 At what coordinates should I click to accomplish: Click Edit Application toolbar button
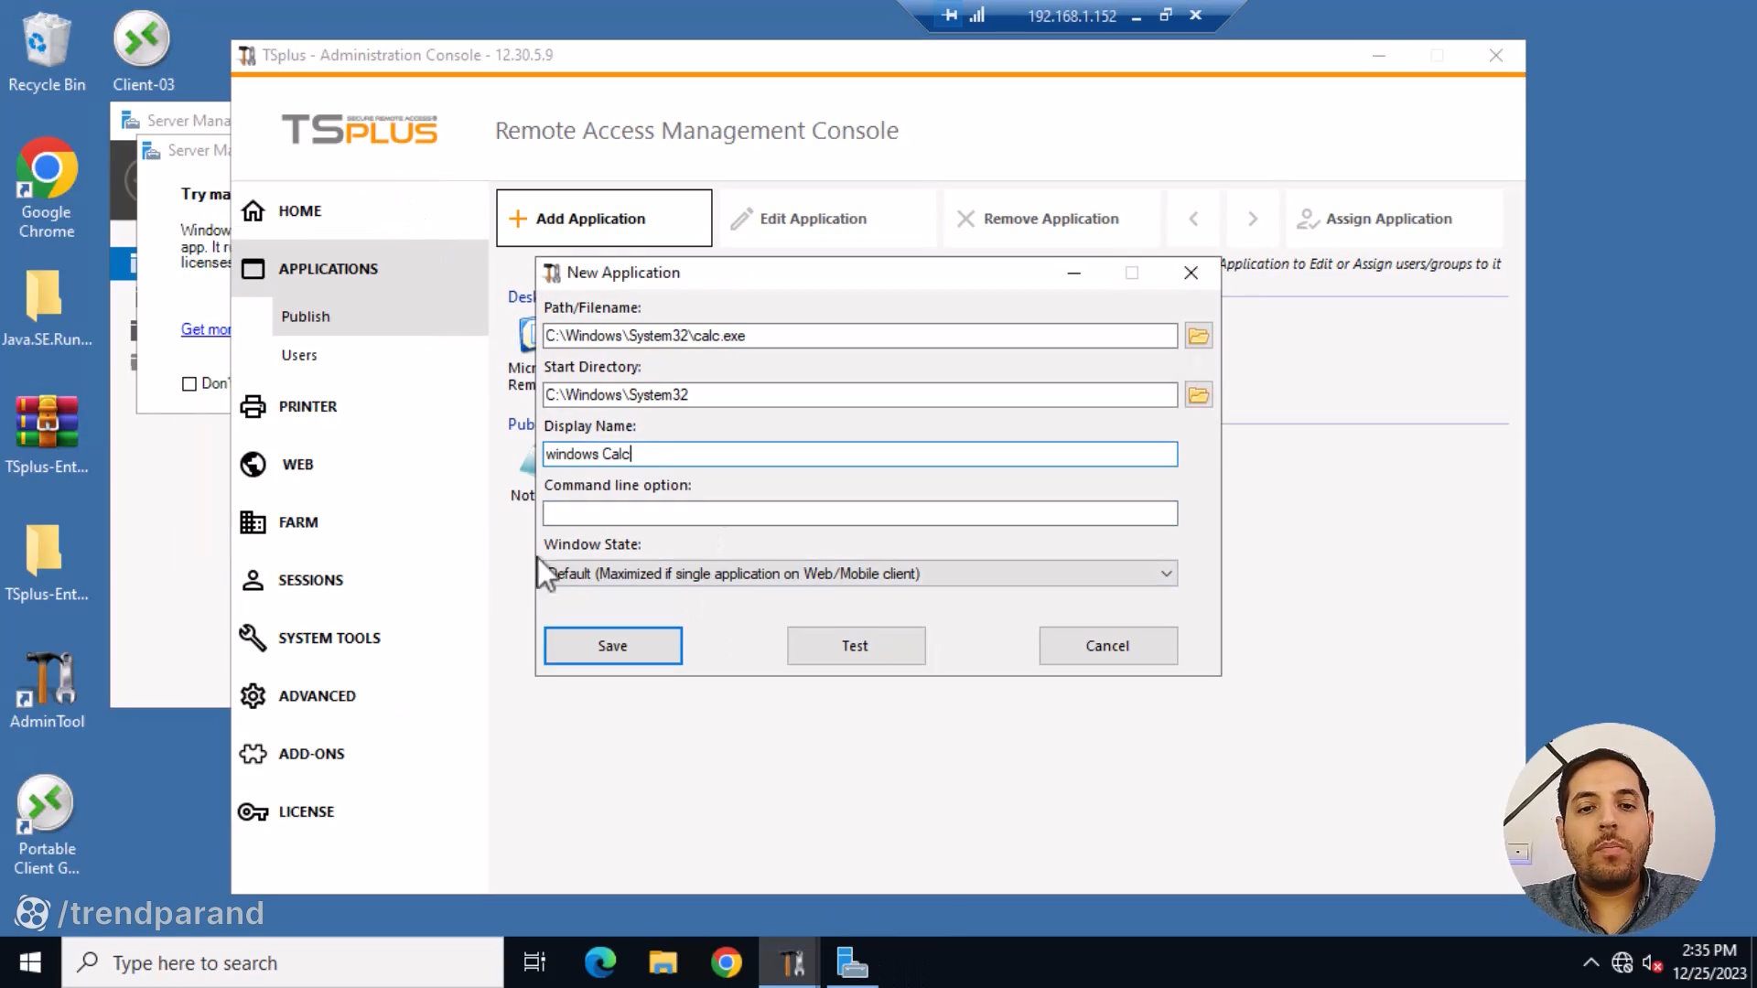828,219
